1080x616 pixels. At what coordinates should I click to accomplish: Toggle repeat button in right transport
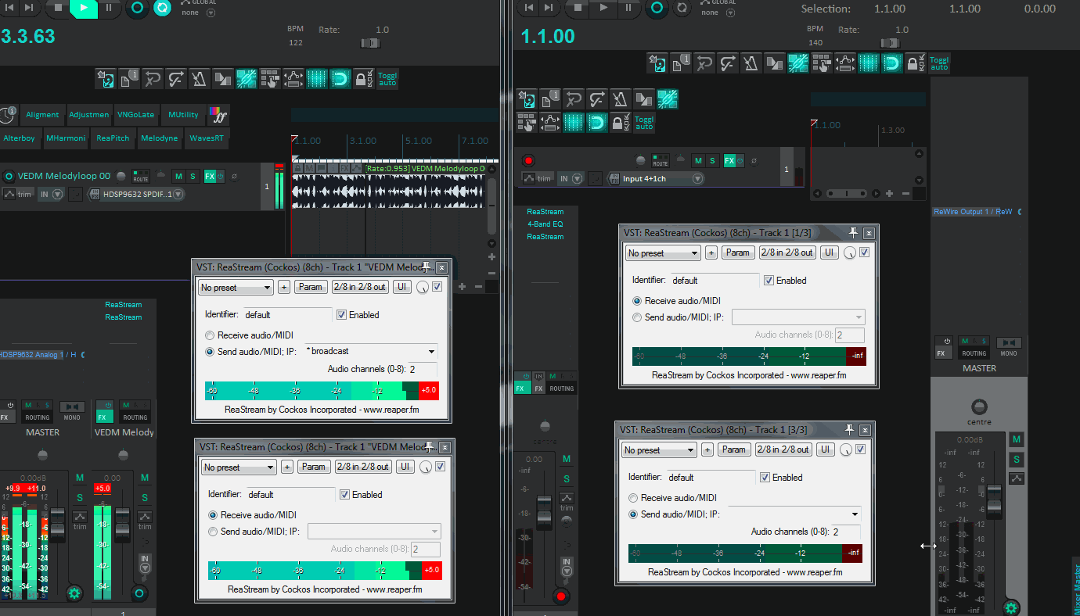pyautogui.click(x=682, y=8)
